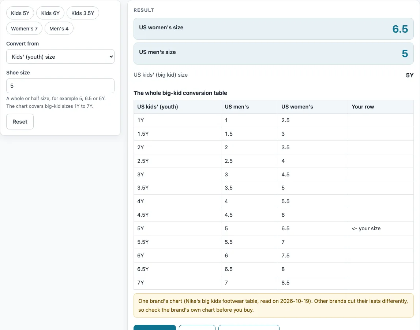
Task: Click the "<- your size" marker
Action: tap(366, 228)
